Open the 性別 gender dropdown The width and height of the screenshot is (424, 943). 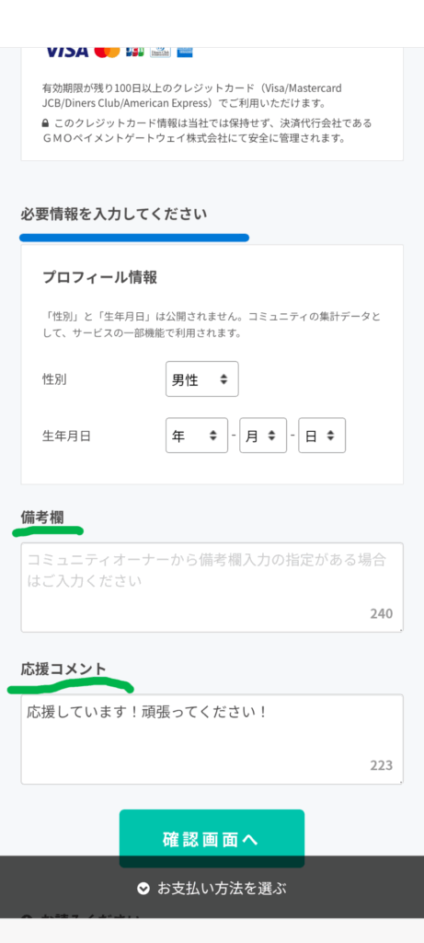coord(201,378)
